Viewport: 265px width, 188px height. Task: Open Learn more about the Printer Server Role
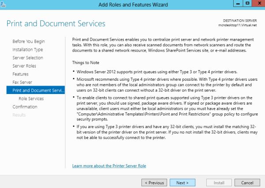[109, 166]
